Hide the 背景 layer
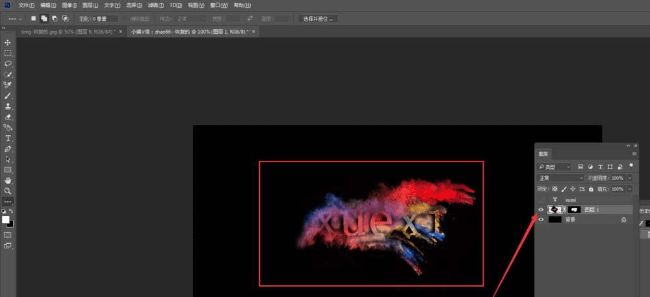Viewport: 650px width, 297px height. click(541, 220)
